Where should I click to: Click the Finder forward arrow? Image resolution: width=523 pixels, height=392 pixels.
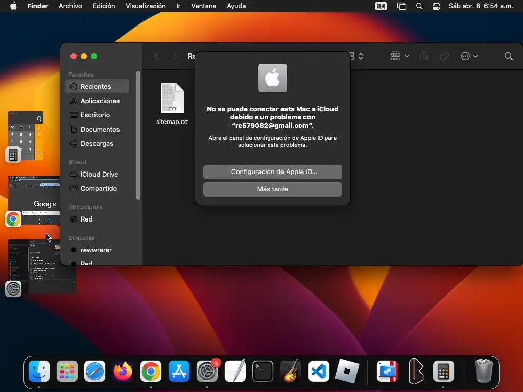[x=175, y=56]
